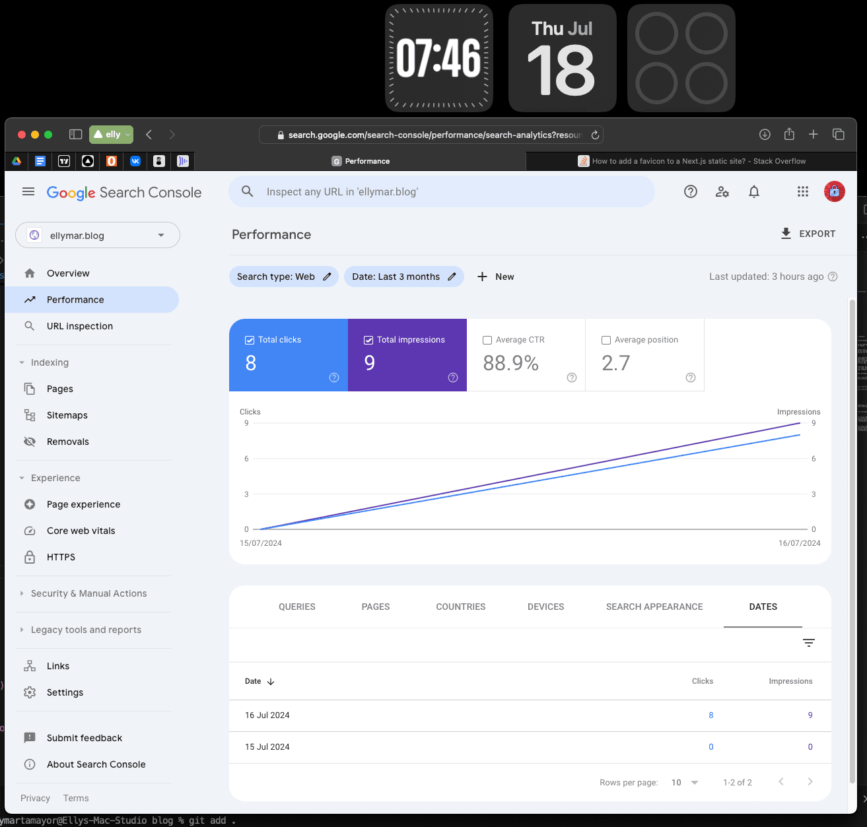Click the Safari address bar
Screen dimensions: 867x827
click(x=431, y=135)
